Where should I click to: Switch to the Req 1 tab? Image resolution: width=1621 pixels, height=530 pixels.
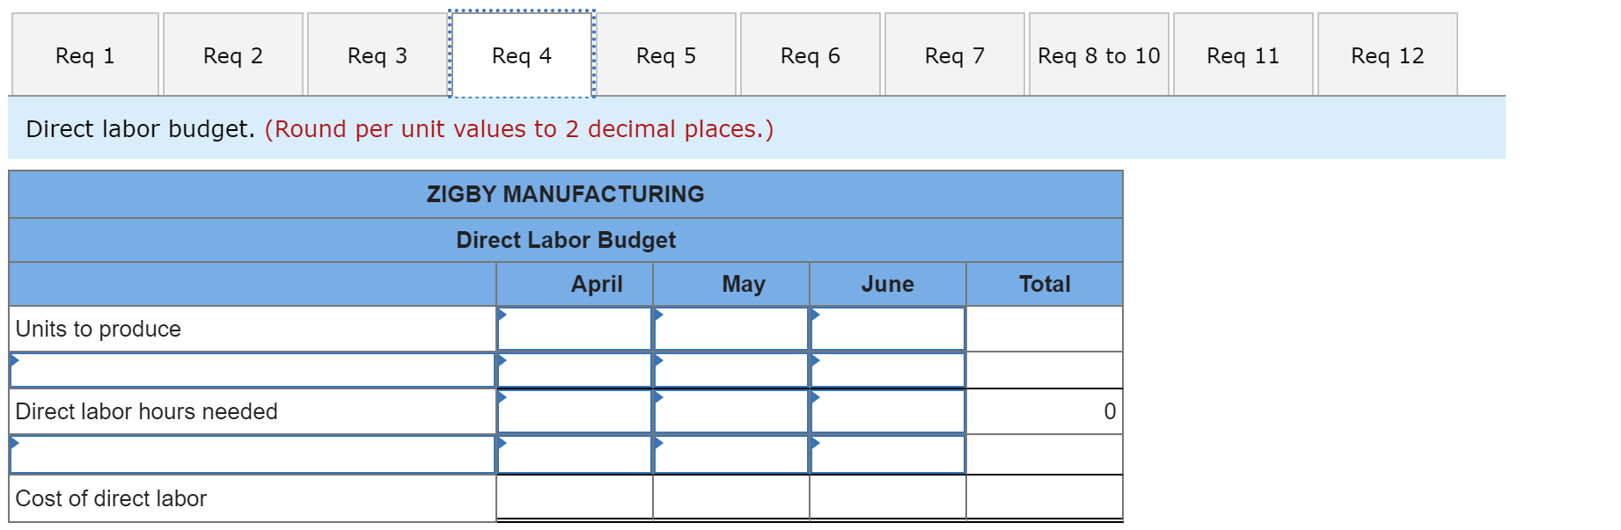click(x=84, y=54)
